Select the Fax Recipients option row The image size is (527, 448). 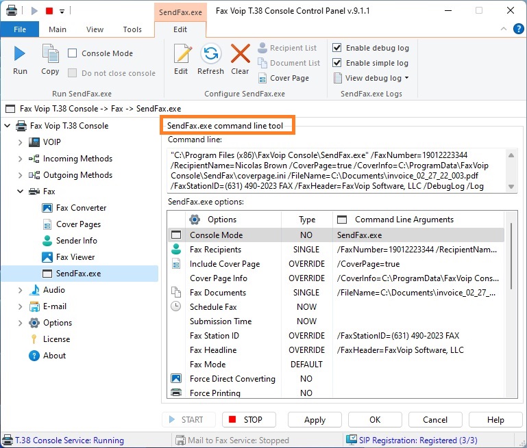pyautogui.click(x=336, y=250)
